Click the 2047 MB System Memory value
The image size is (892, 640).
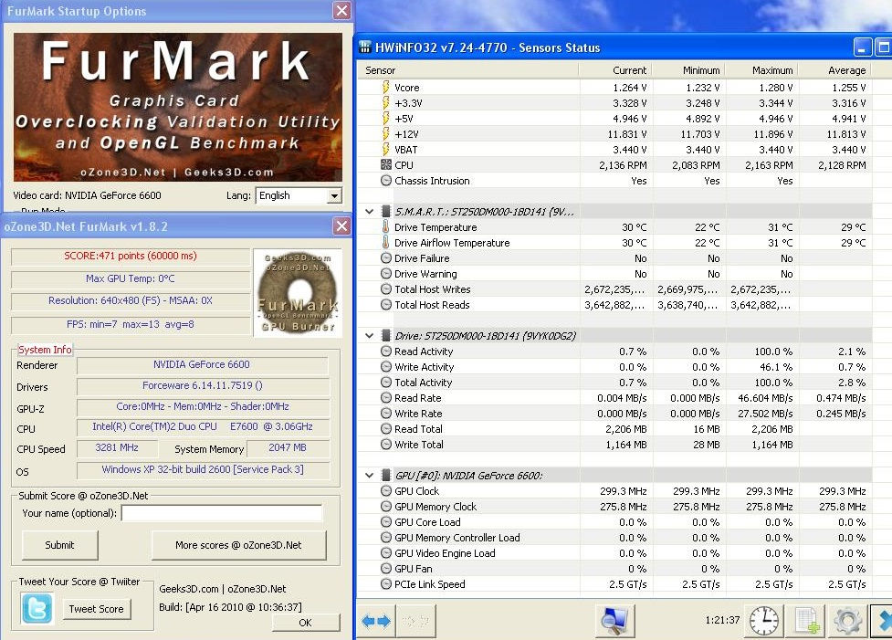pyautogui.click(x=288, y=447)
